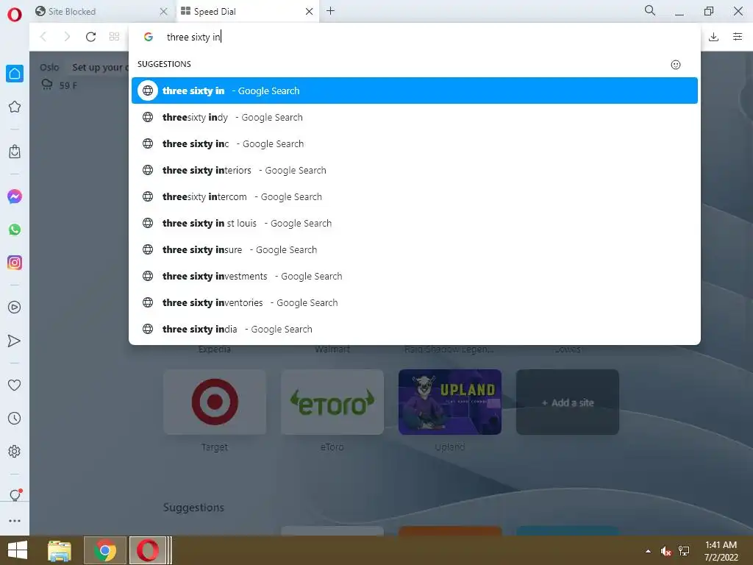Open Facebook Messenger in sidebar
This screenshot has height=565, width=753.
15,196
